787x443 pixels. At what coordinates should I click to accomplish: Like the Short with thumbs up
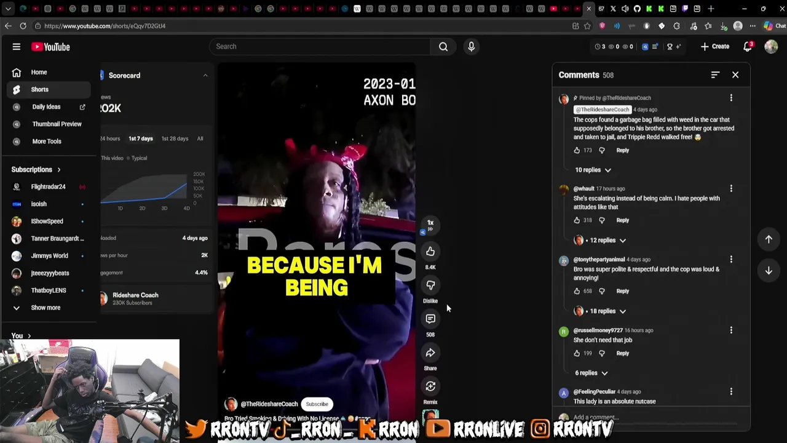click(430, 252)
